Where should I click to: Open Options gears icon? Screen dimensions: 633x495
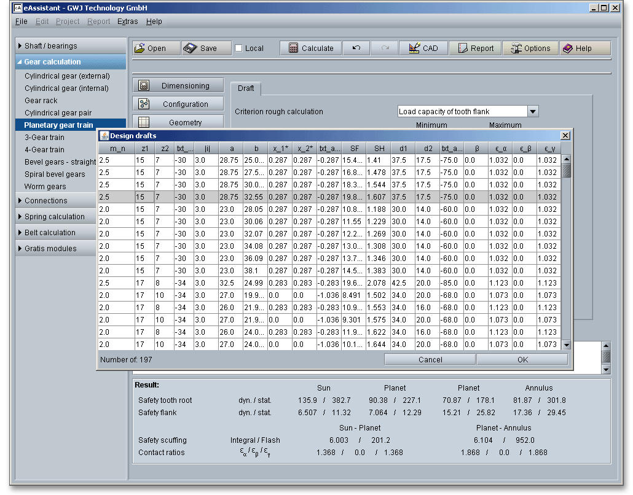(515, 49)
